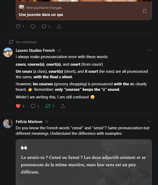Viewport: 158px width, 185px height.
Task: Bookmark "Une journée dans un spa"
Action: tap(145, 11)
